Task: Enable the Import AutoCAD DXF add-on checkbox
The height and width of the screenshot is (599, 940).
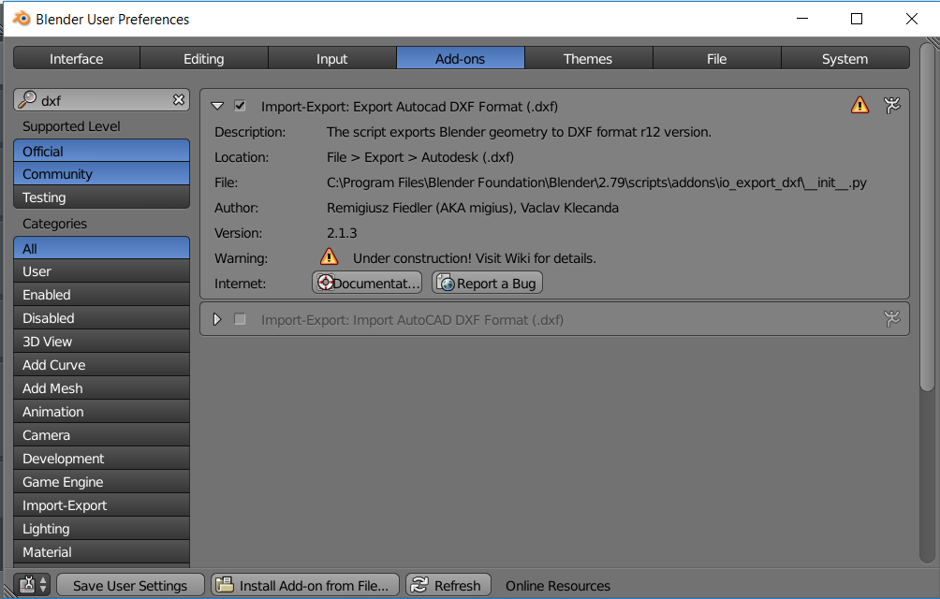Action: [240, 319]
